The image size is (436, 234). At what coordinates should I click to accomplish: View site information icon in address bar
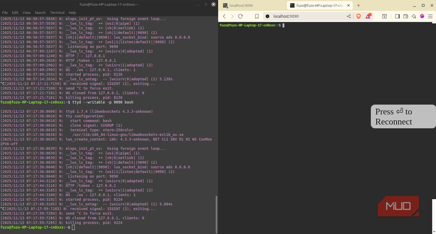pos(267,16)
